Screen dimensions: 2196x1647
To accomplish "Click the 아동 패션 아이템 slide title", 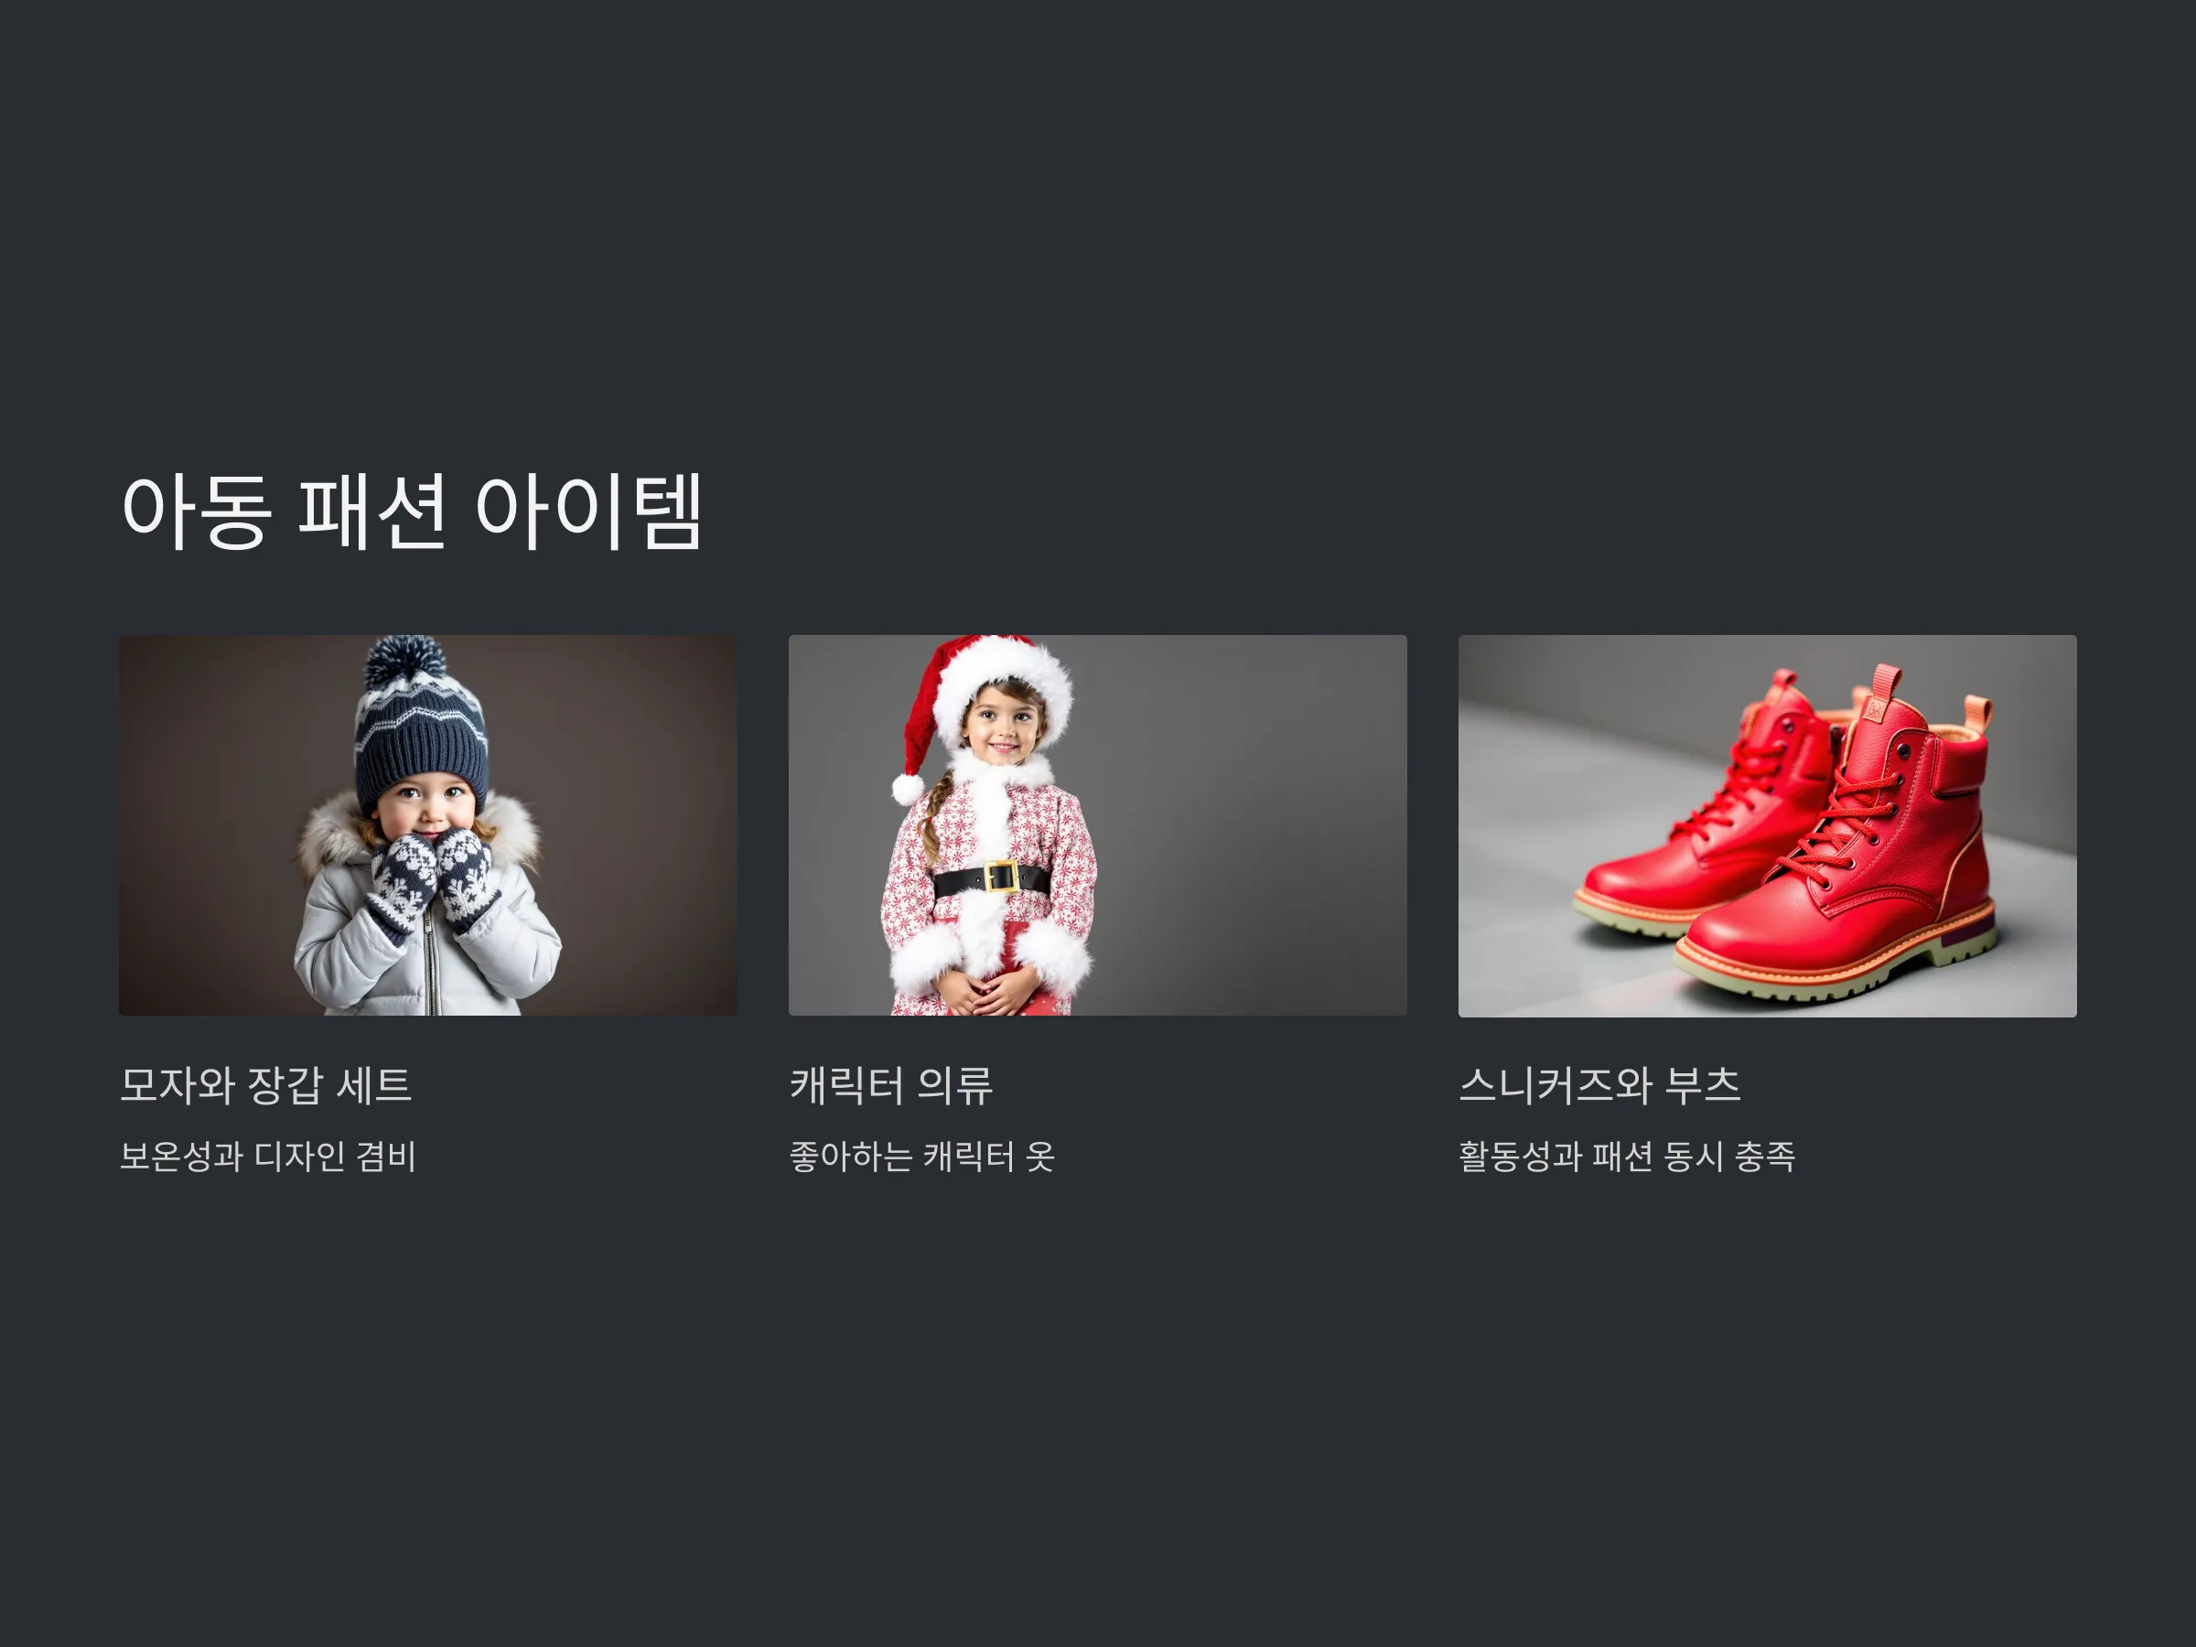I will tap(411, 511).
